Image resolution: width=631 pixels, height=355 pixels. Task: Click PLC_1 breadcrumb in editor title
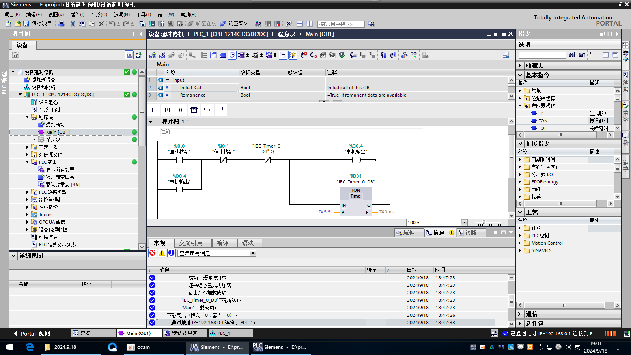click(231, 34)
